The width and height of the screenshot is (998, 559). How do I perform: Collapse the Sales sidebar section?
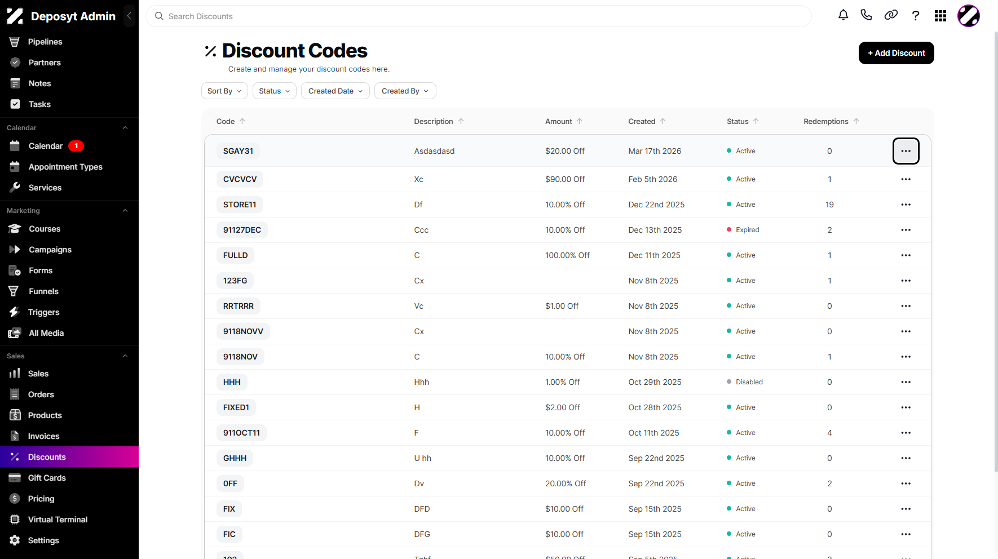pyautogui.click(x=125, y=356)
